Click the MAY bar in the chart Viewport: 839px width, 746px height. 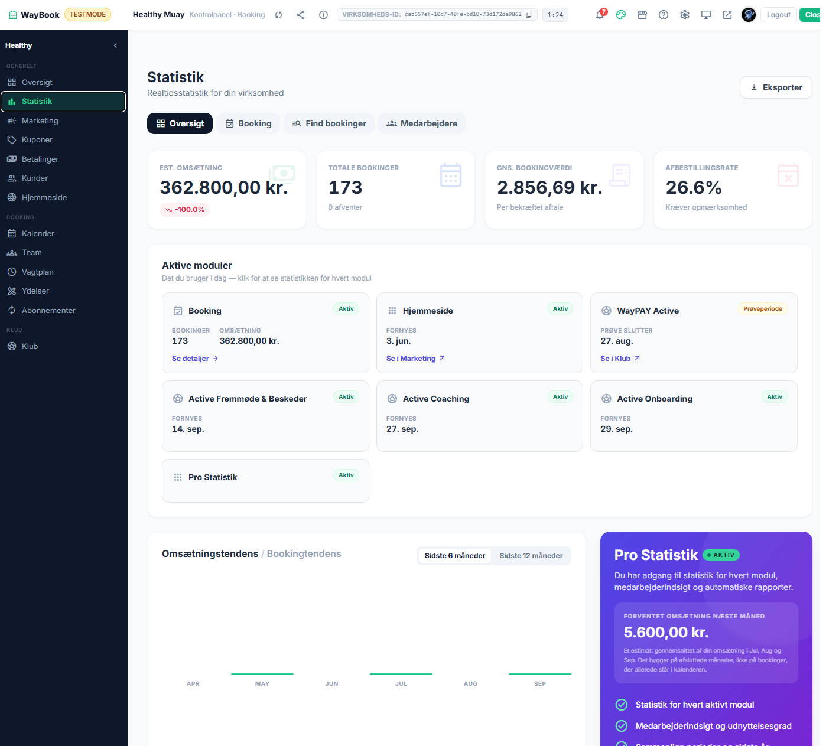[262, 673]
